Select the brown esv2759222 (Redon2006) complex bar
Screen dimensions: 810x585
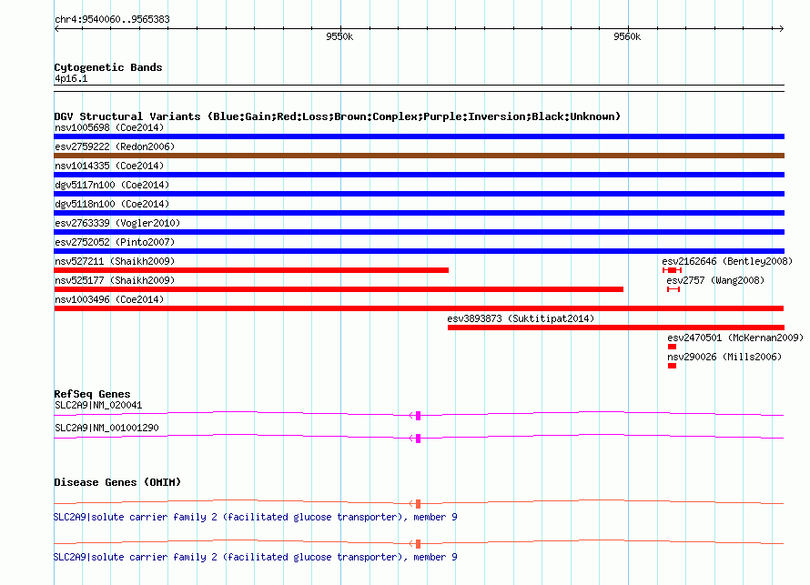419,156
